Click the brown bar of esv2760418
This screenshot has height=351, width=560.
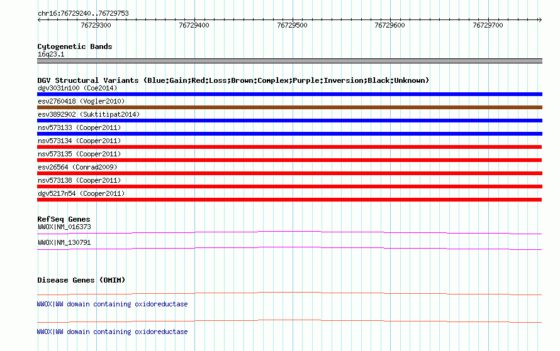289,107
